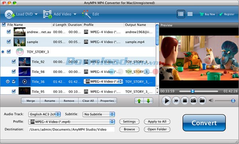Click the preview playback progress slider

pyautogui.click(x=199, y=91)
